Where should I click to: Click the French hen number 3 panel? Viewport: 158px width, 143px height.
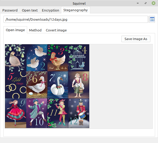(58, 58)
